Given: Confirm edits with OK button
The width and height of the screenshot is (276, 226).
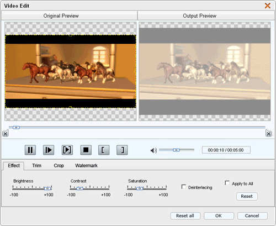Looking at the screenshot, I should (219, 216).
